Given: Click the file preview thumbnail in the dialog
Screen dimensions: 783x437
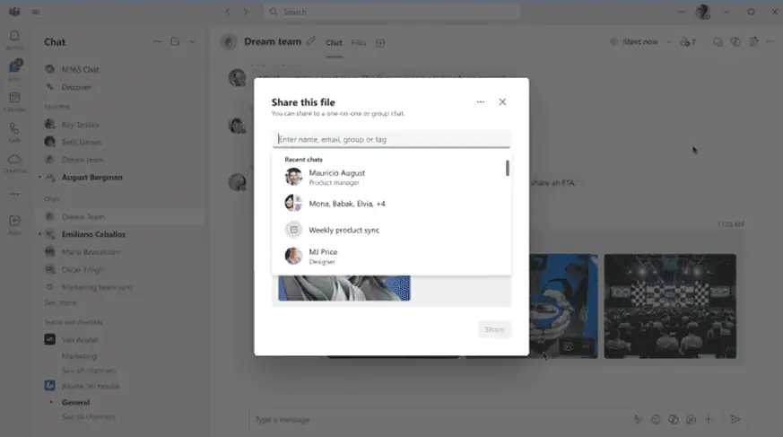Looking at the screenshot, I should [344, 288].
